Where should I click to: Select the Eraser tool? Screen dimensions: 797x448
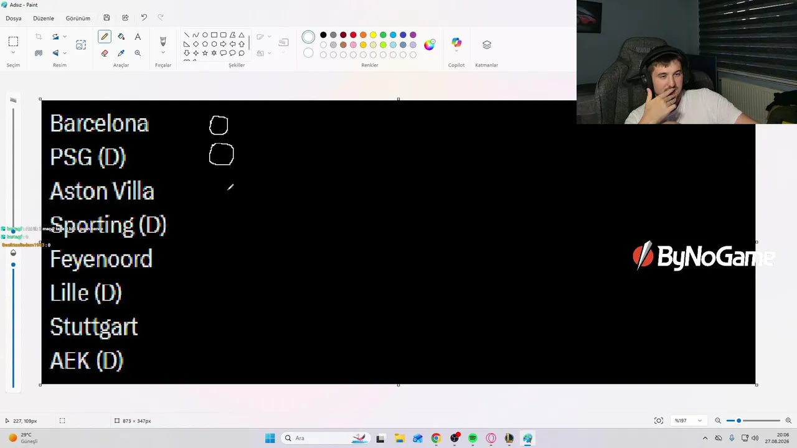pyautogui.click(x=105, y=53)
